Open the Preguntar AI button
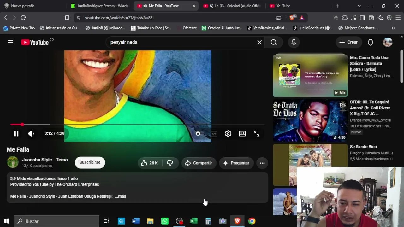Image resolution: width=404 pixels, height=227 pixels. pos(236,163)
